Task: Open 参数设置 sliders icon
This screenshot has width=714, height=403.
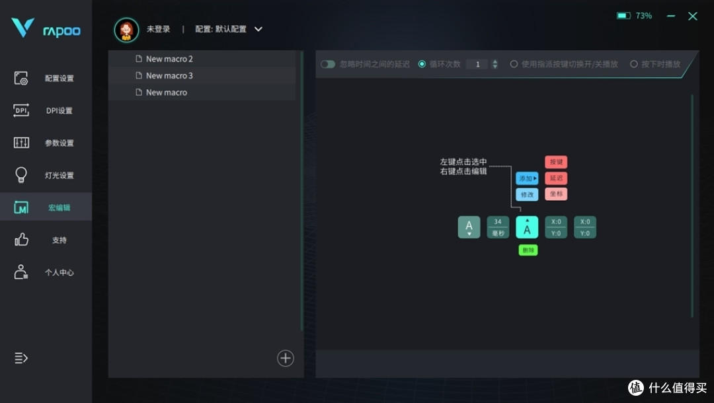Action: coord(21,143)
